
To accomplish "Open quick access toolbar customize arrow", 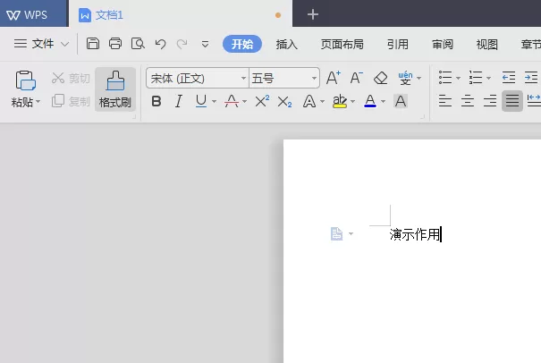I will [205, 44].
